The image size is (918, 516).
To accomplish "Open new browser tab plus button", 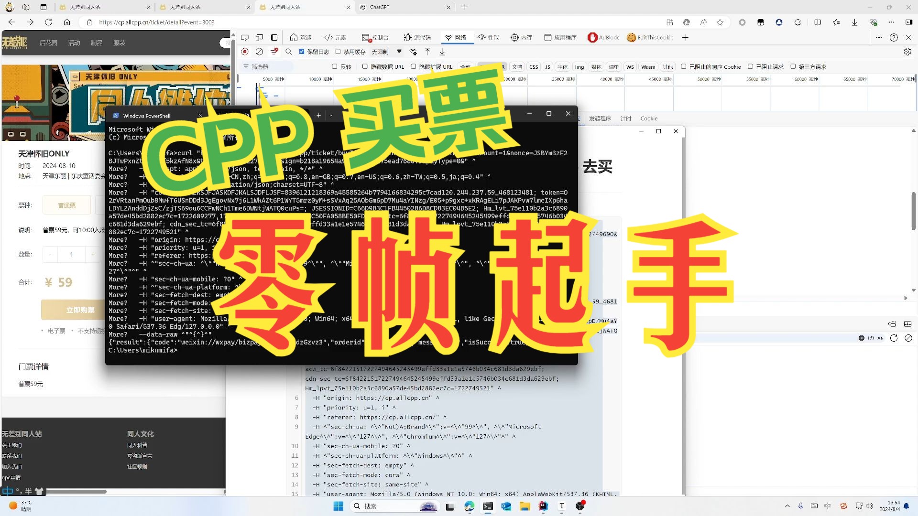I will [464, 7].
